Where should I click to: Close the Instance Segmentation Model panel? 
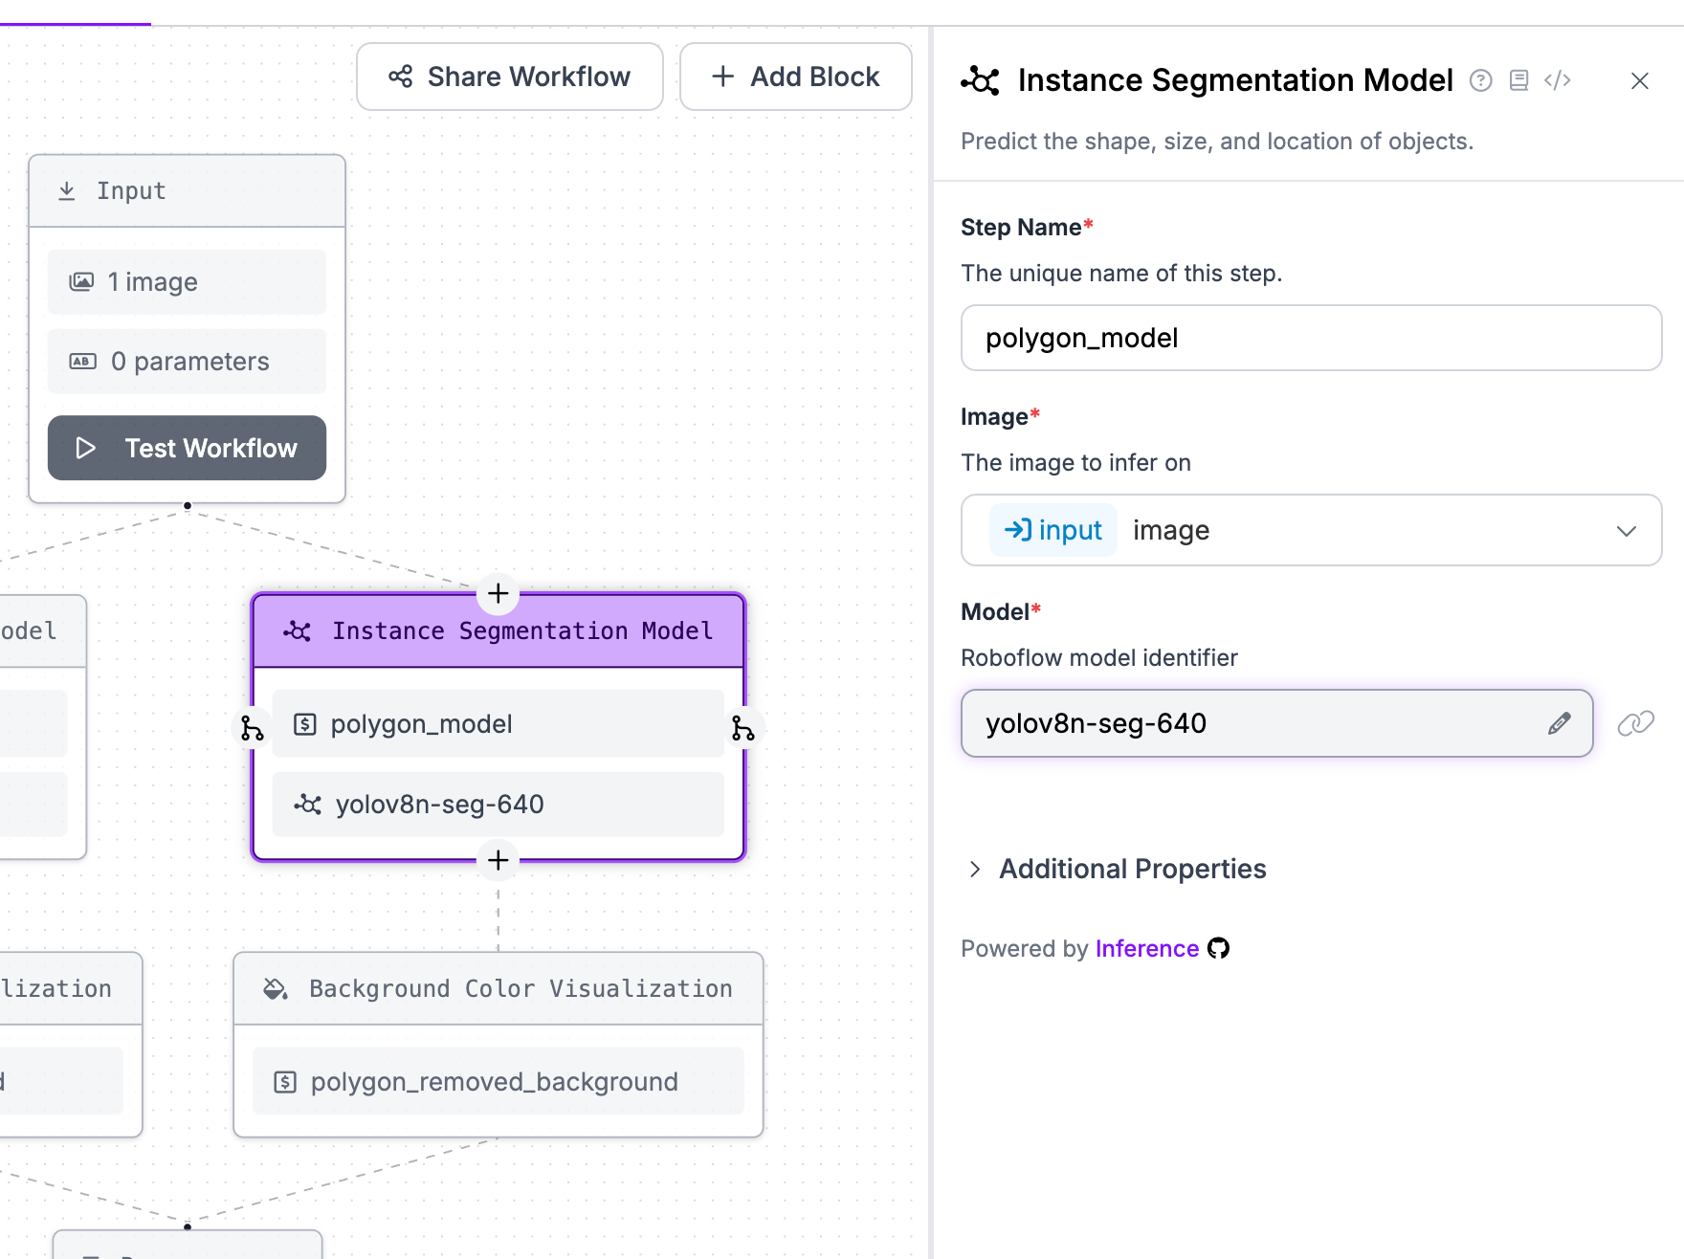point(1639,81)
